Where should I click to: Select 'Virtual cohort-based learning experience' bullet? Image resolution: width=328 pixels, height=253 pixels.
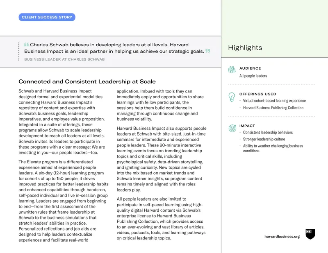point(274,101)
